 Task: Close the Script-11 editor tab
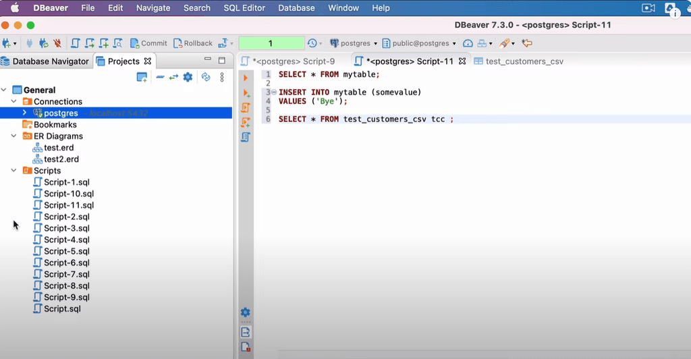click(x=462, y=61)
